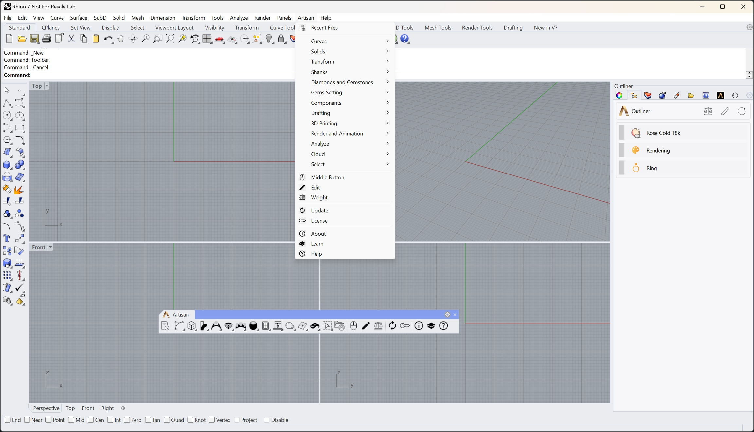
Task: Open the Panels menu in menu bar
Action: pyautogui.click(x=284, y=18)
